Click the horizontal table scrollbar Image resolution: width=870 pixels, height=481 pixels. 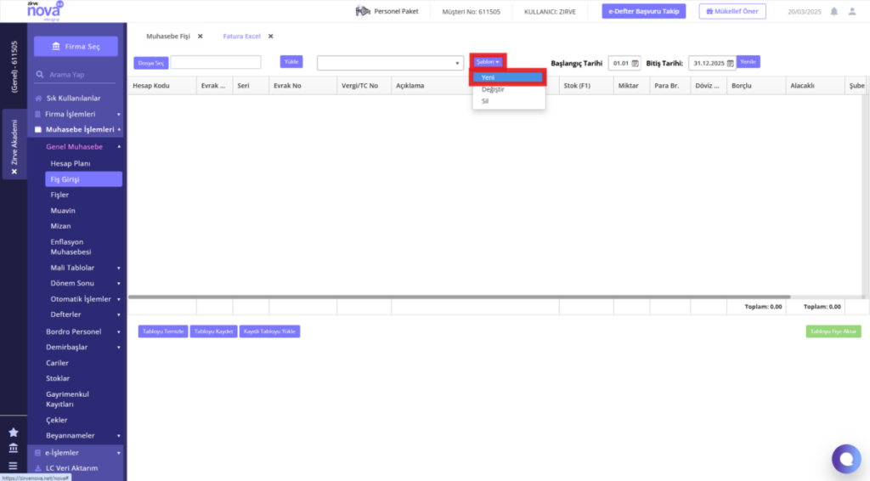460,297
